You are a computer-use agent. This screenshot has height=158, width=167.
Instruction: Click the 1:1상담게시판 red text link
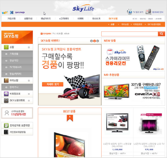point(19,115)
